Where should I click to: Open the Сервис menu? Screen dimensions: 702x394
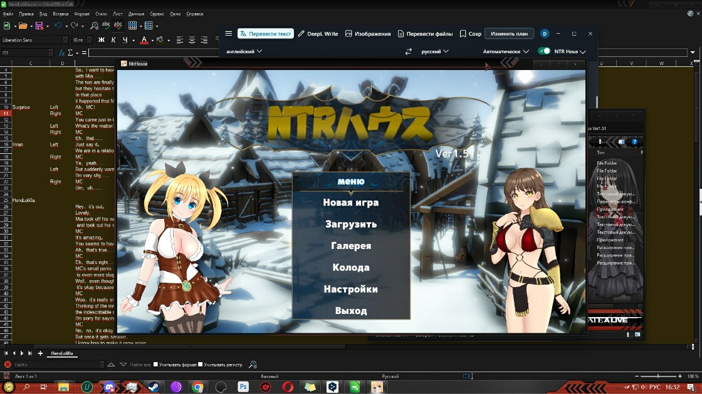tap(157, 14)
